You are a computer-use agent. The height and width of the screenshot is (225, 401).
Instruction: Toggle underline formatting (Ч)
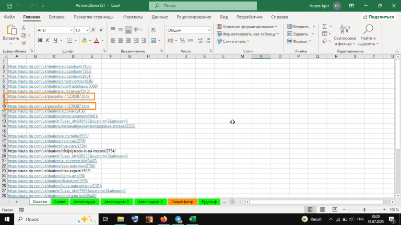[55, 40]
